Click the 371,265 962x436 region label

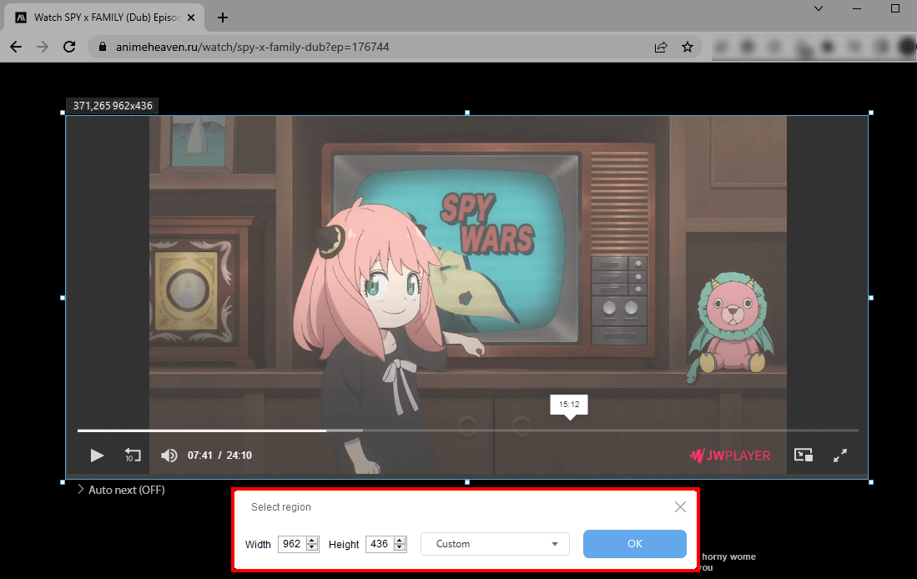113,106
